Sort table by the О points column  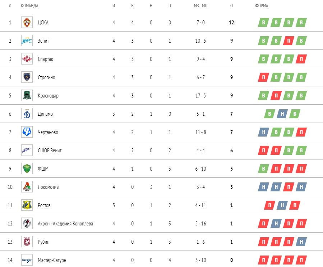[231, 6]
